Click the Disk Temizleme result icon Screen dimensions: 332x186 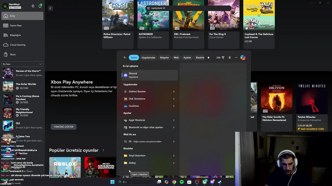point(126,99)
